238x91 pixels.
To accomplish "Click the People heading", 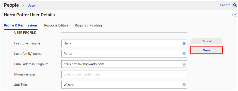I will point(11,5).
